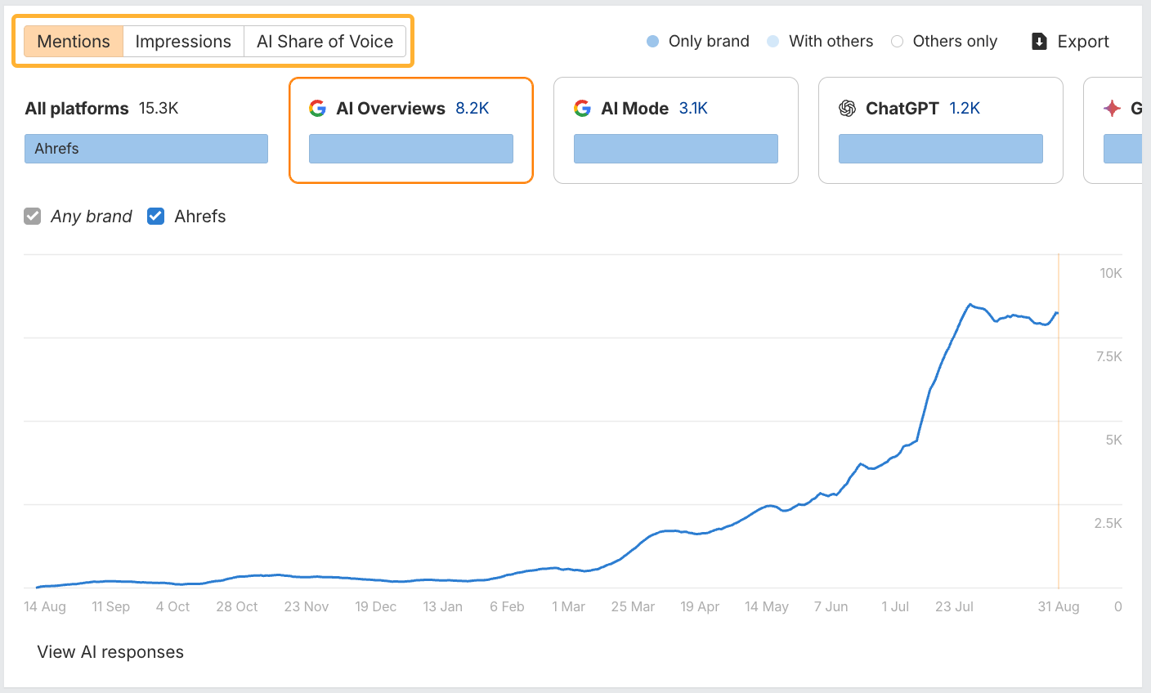
Task: Click the 8.2K mentions count on AI Overviews
Action: [x=472, y=107]
